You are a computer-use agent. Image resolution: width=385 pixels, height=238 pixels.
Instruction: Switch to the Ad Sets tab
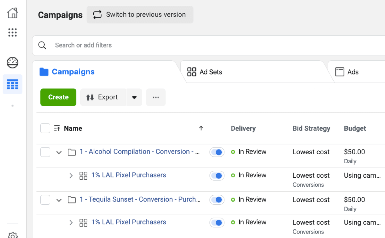(210, 72)
